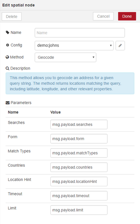The height and width of the screenshot is (224, 140).
Task: Click the tag icon beside Name
Action: coord(7,32)
